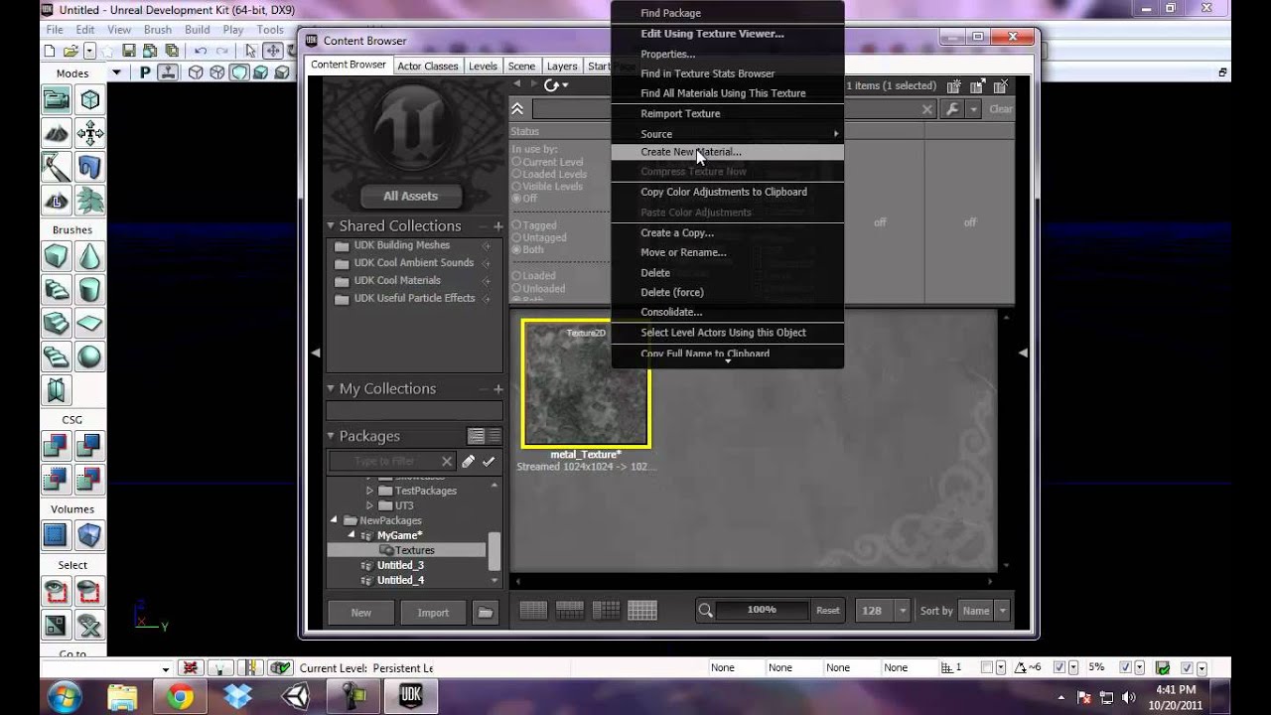Select the Tagged radio button
This screenshot has height=715, width=1271.
point(516,225)
